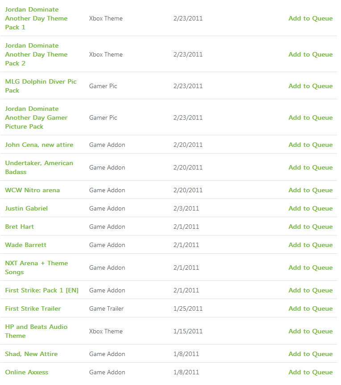Image resolution: width=341 pixels, height=385 pixels.
Task: Open Undertaker, American Badass link
Action: coord(39,167)
